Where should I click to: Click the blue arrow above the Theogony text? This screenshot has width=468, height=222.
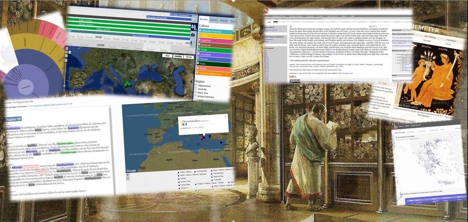pos(291,27)
